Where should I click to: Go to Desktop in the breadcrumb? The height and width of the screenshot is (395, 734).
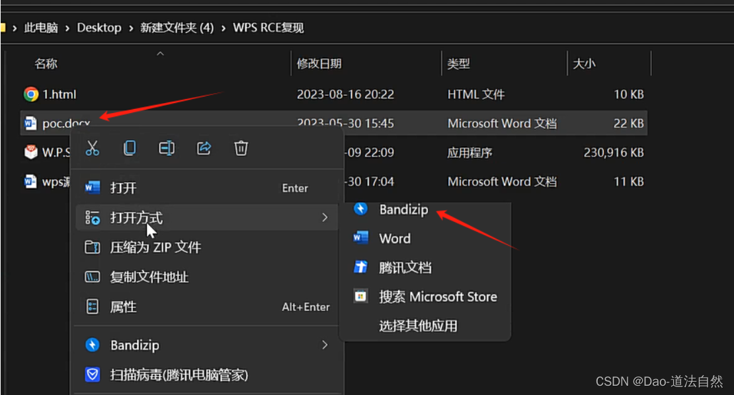tap(99, 28)
